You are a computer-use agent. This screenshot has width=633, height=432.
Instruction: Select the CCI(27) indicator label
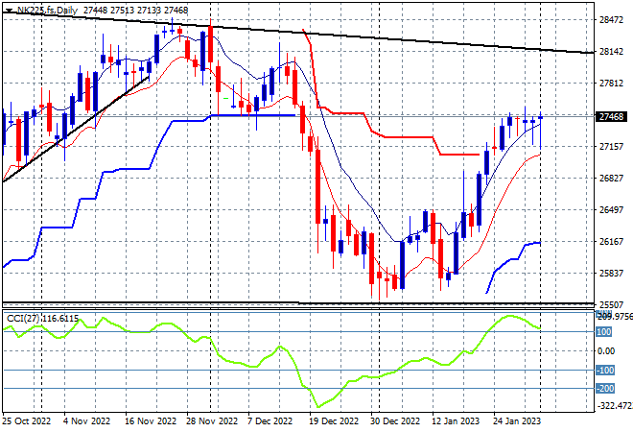42,319
